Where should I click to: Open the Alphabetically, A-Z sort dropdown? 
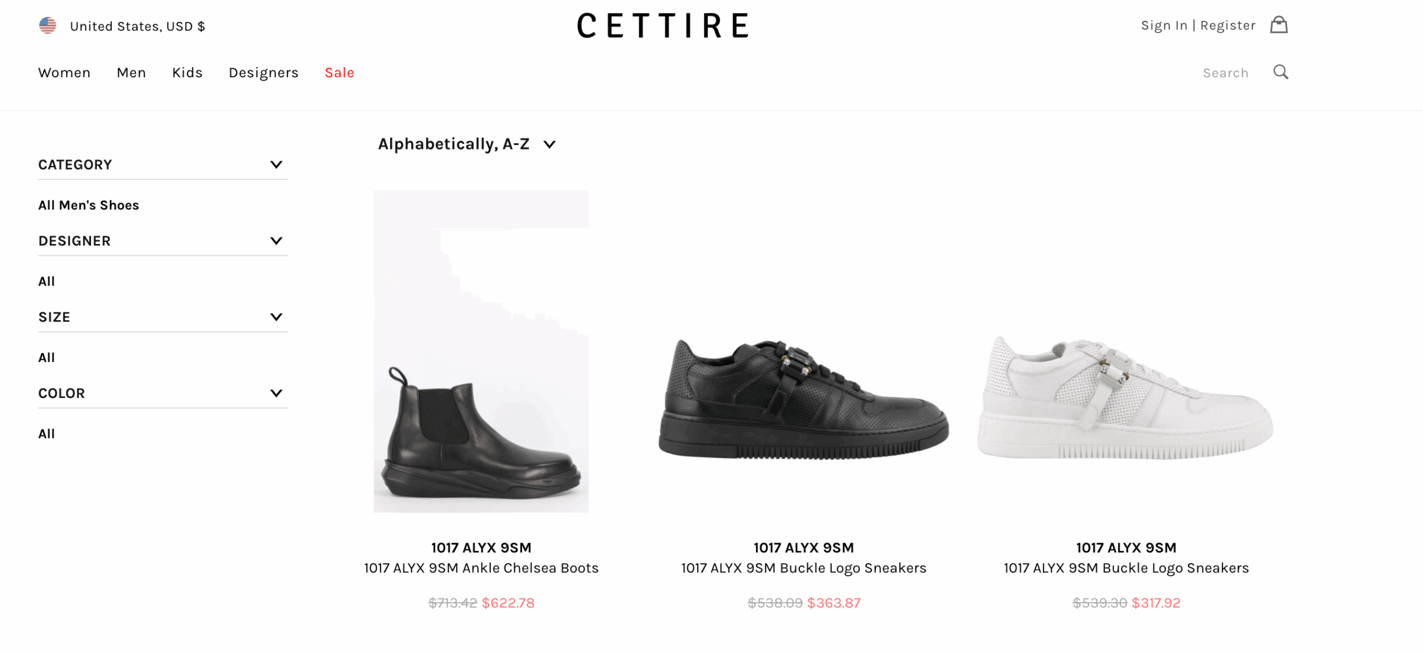[x=467, y=144]
